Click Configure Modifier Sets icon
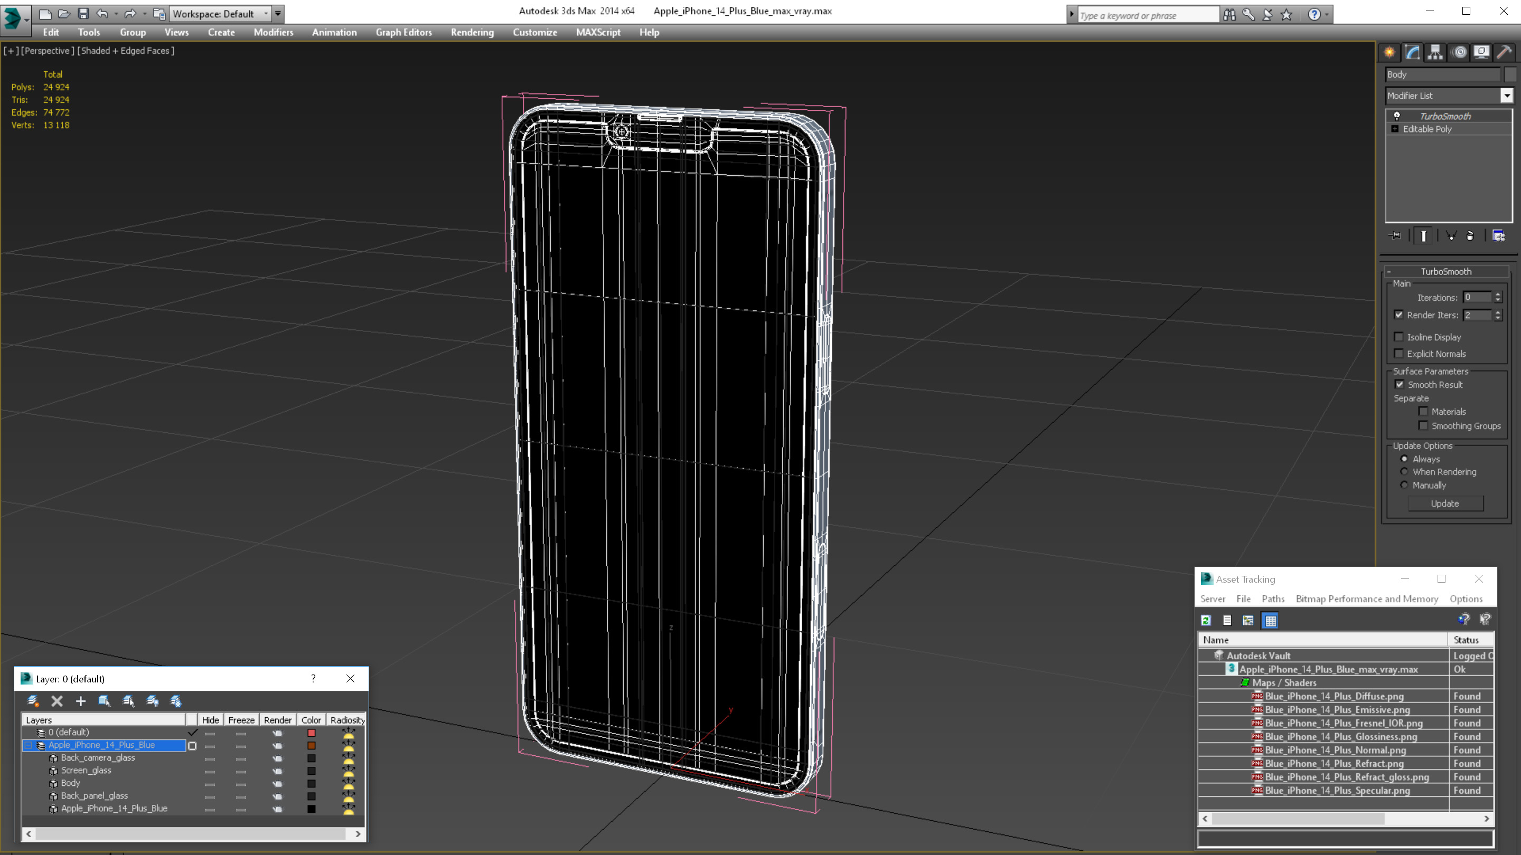1521x855 pixels. click(x=1499, y=235)
